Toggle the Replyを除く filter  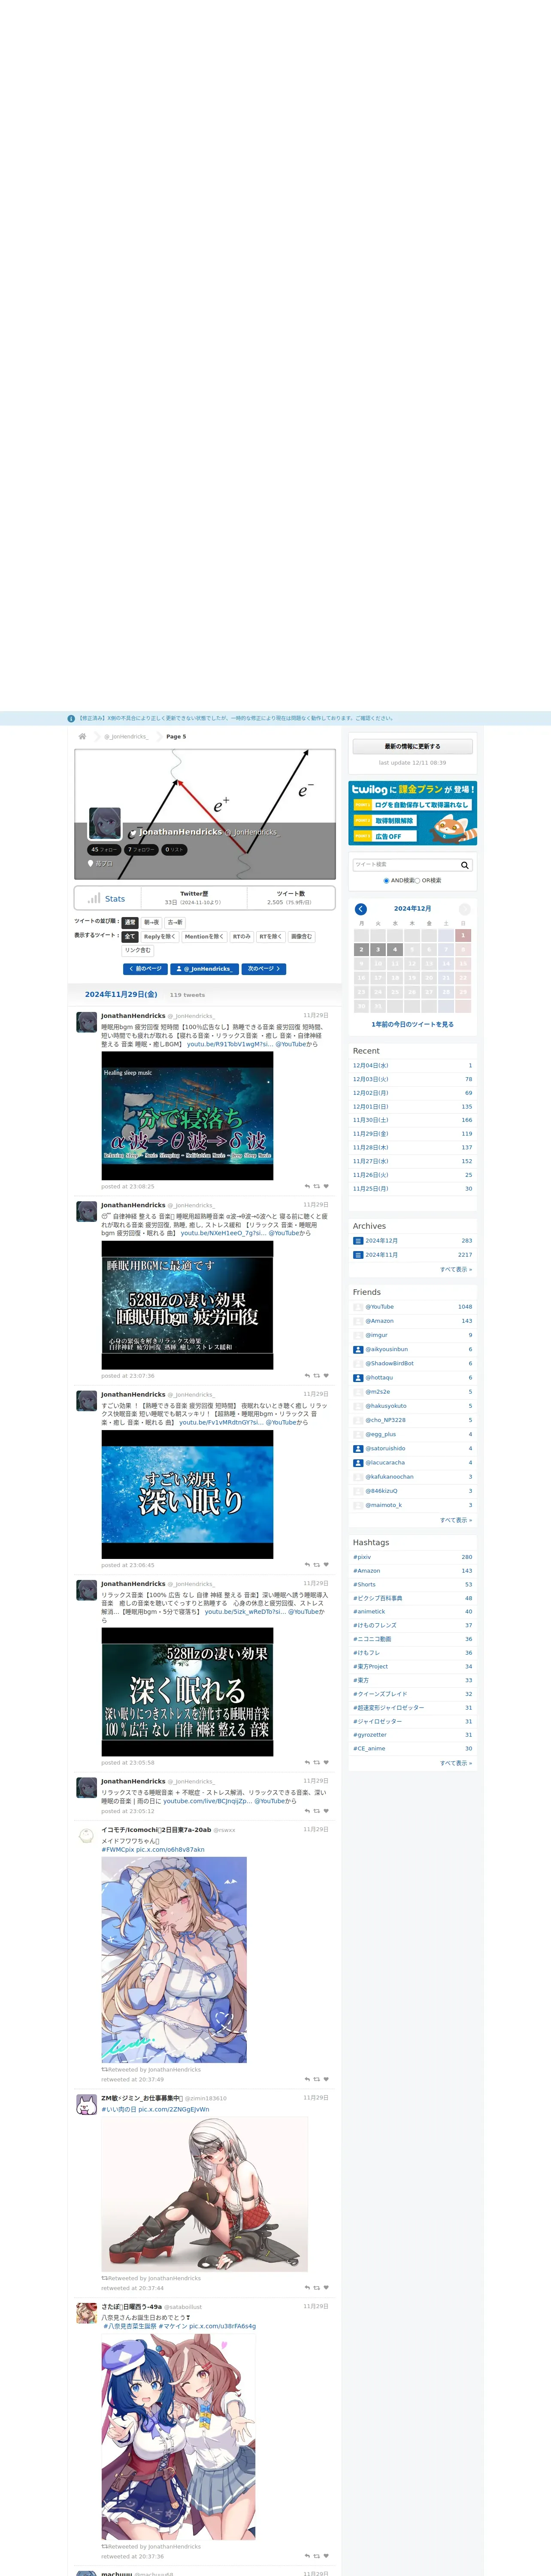pos(160,937)
